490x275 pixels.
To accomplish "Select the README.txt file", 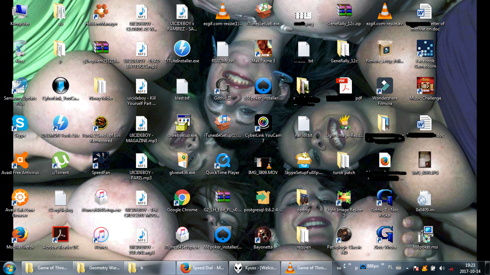I will click(x=223, y=52).
